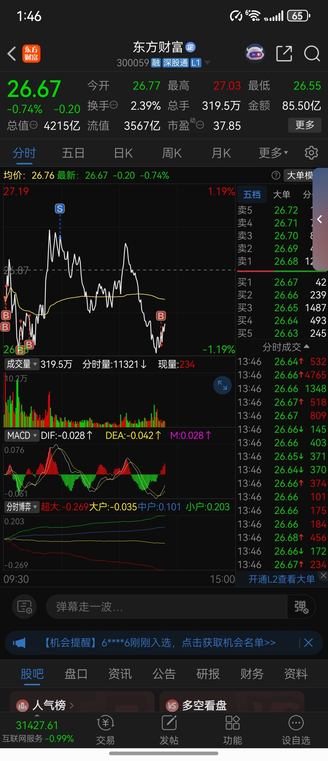Switch to the 月K chart tab
The width and height of the screenshot is (328, 761).
pos(221,153)
